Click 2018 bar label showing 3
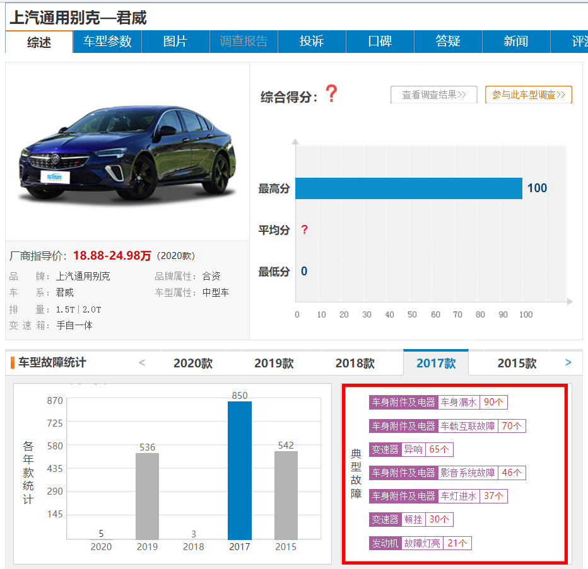The height and width of the screenshot is (569, 588). click(194, 534)
